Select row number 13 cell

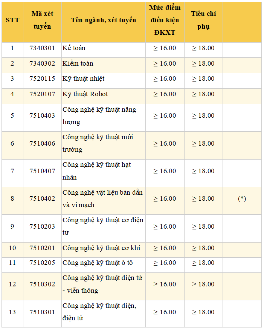12,314
